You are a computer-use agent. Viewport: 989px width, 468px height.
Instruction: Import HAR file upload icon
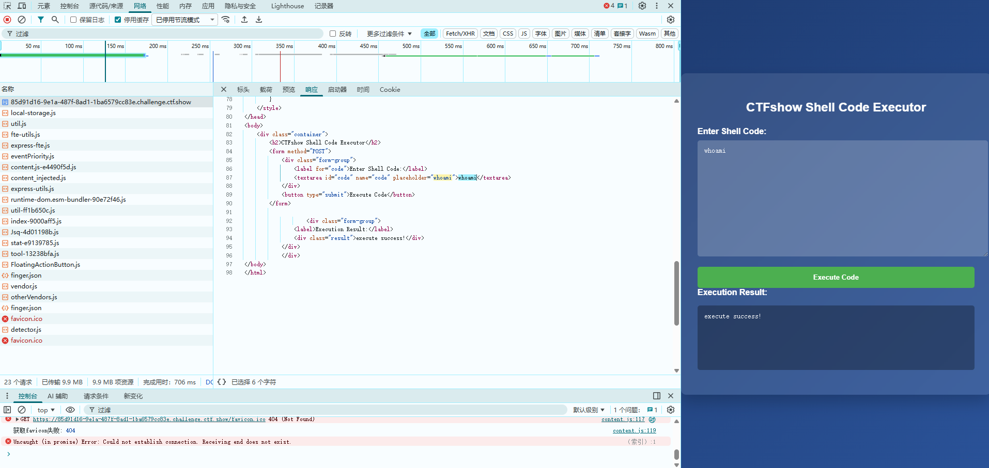[x=244, y=20]
